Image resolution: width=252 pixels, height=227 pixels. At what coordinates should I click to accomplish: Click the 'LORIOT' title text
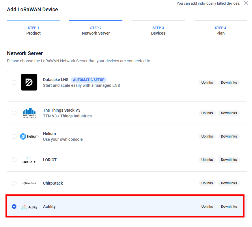point(50,160)
